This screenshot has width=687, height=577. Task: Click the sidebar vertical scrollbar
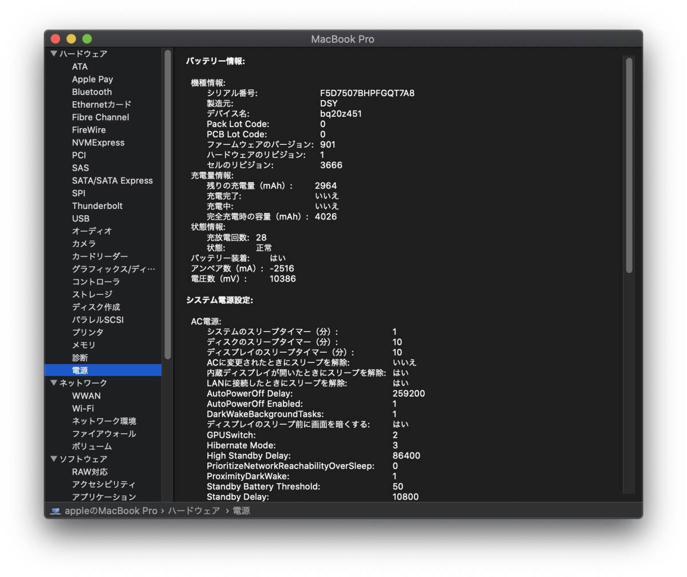click(168, 204)
